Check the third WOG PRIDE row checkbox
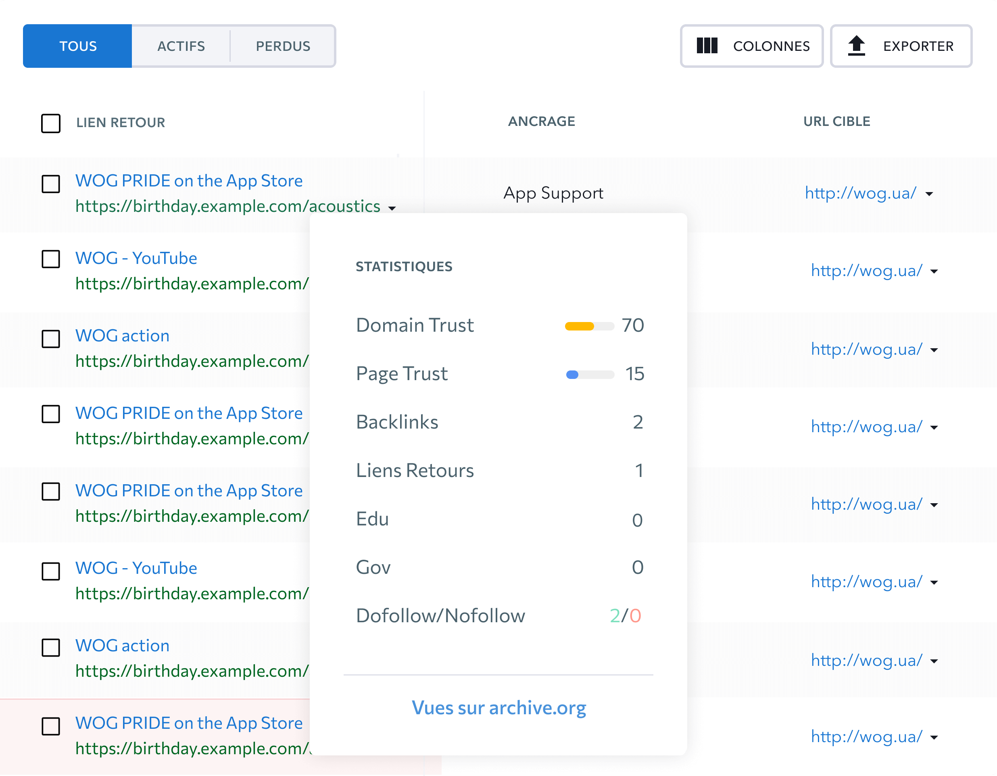This screenshot has width=997, height=776. click(51, 492)
